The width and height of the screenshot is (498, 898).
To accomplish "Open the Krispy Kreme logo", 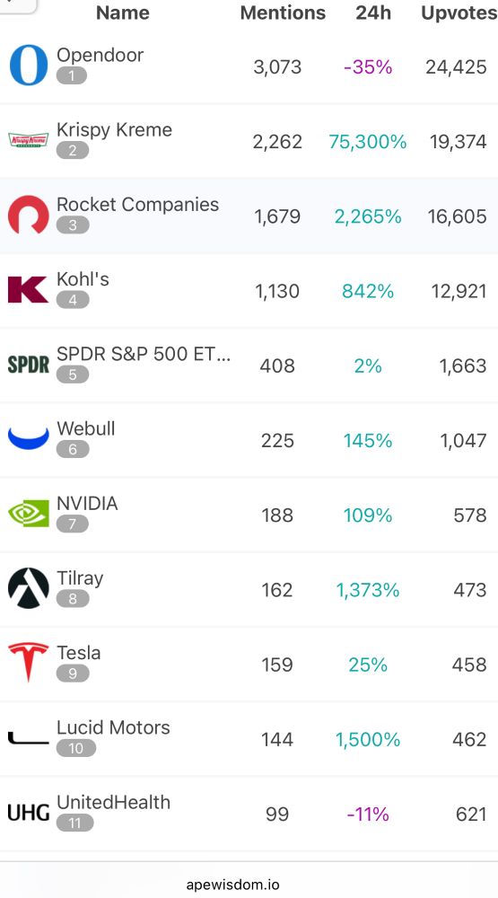I will [29, 140].
